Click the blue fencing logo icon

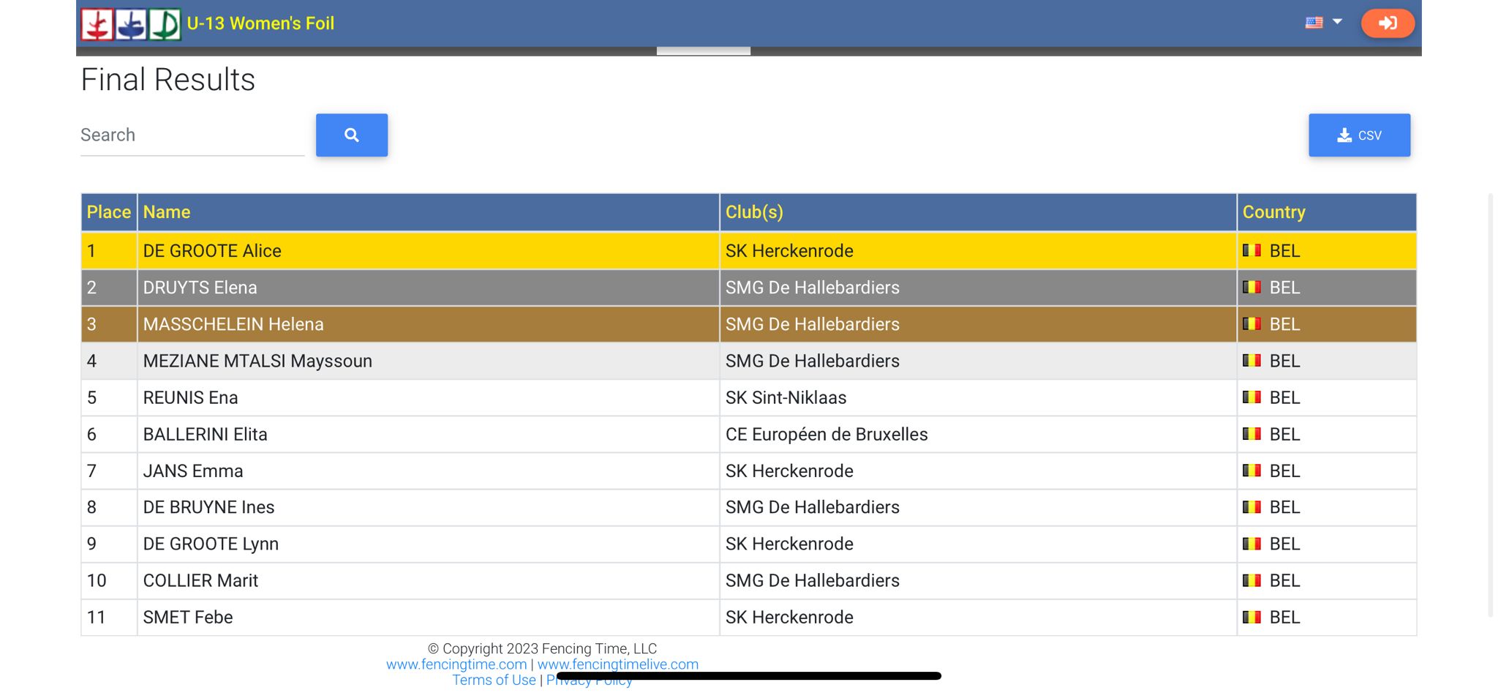(132, 24)
